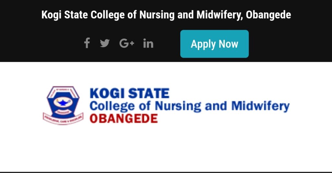Click 'Nursing' in the white header title
Viewport: 332px width, 173px height.
tap(157, 15)
